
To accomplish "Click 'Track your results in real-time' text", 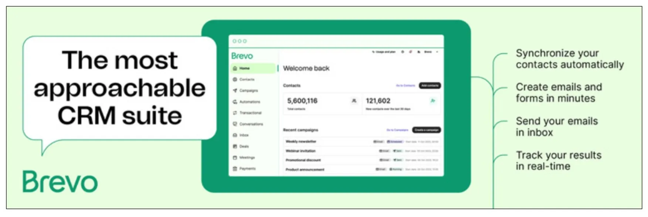I will tap(559, 161).
